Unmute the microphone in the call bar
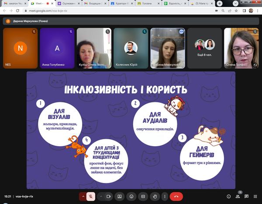The width and height of the screenshot is (262, 204). (x=91, y=197)
